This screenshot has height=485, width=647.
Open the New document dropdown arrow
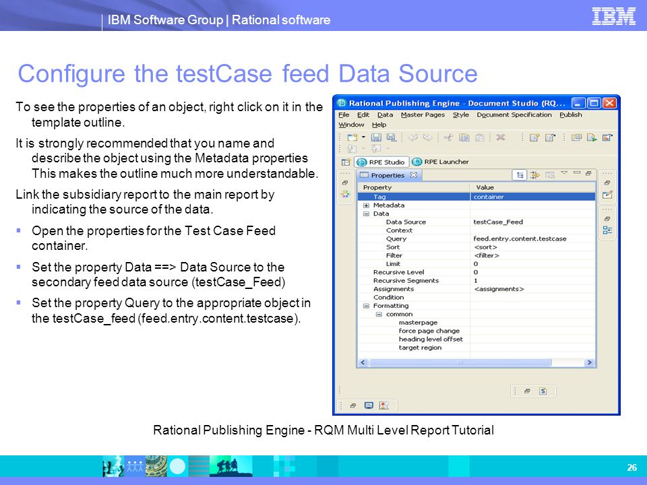(x=363, y=137)
